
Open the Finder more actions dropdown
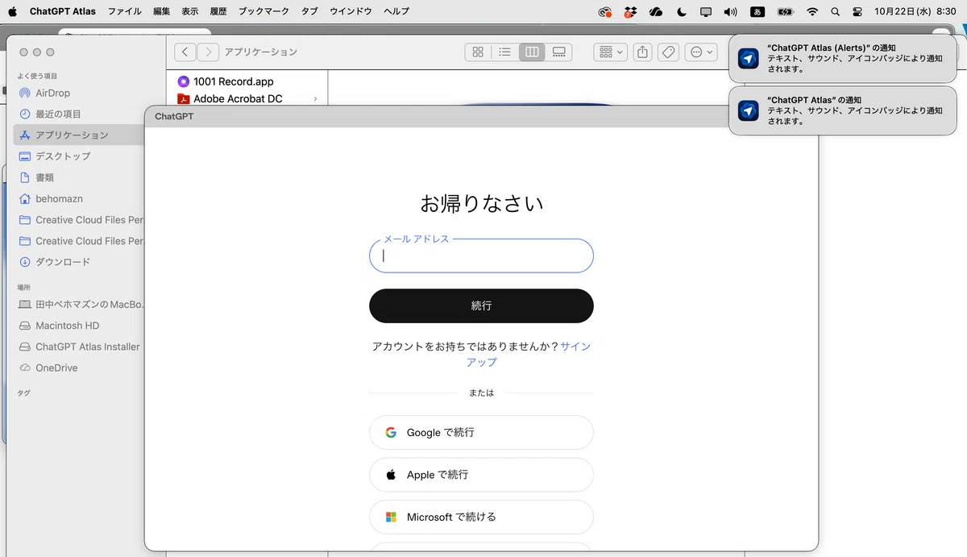pyautogui.click(x=700, y=52)
